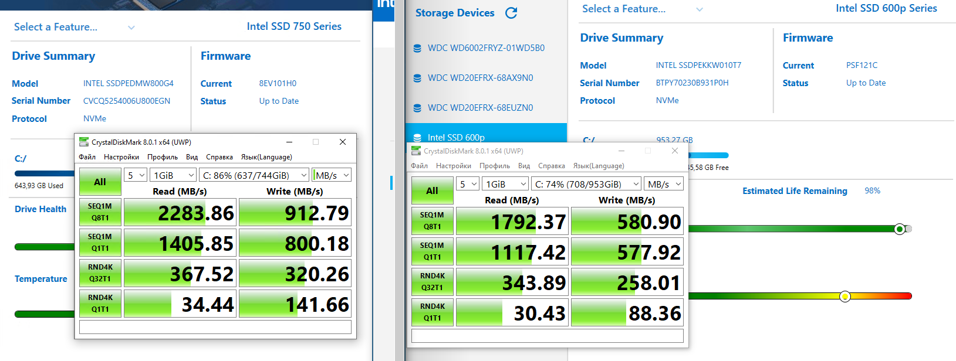
Task: Select WDC WD6002FRYZ-01WD5B0 in Storage Devices
Action: click(486, 48)
